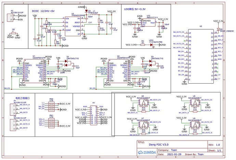Image resolution: width=236 pixels, height=160 pixels.
Task: Select the 'DCDC 12/24V→5V' section heading
Action: (x=43, y=11)
